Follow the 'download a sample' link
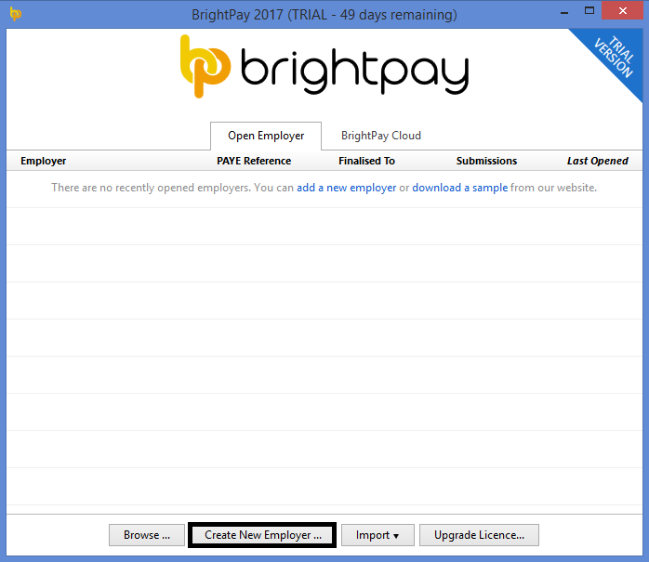This screenshot has height=562, width=649. [460, 188]
